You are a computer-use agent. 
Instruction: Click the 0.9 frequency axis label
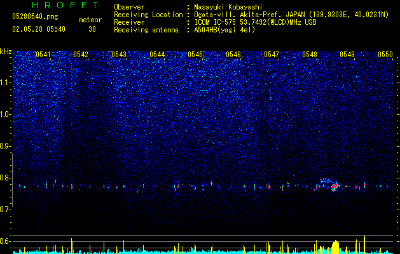coord(6,146)
